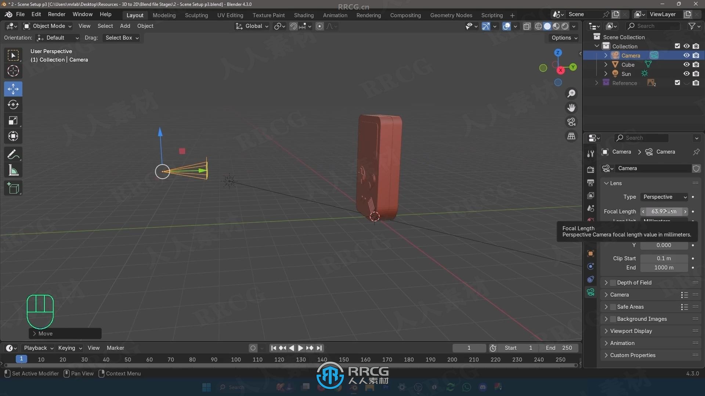The height and width of the screenshot is (396, 705).
Task: Expand the Reference collection in outliner
Action: click(597, 83)
